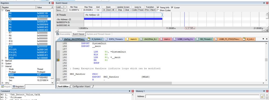Open rt_List.c file tab

(249, 39)
